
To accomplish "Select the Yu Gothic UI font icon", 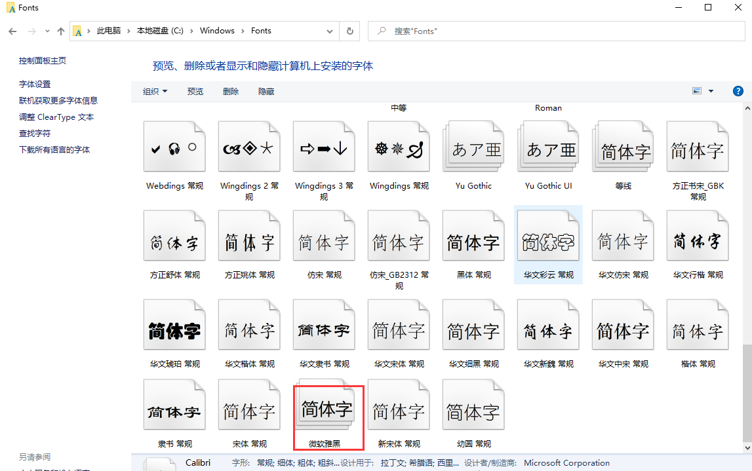I will 549,147.
